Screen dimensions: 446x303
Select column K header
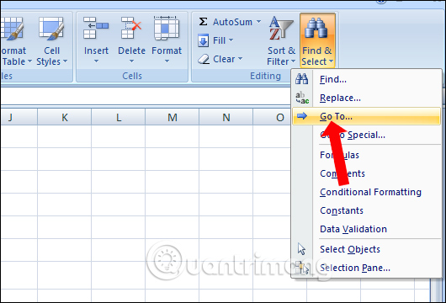tap(64, 117)
